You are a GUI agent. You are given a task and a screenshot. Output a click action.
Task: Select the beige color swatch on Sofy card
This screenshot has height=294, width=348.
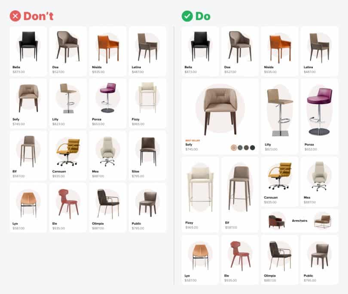pyautogui.click(x=233, y=148)
